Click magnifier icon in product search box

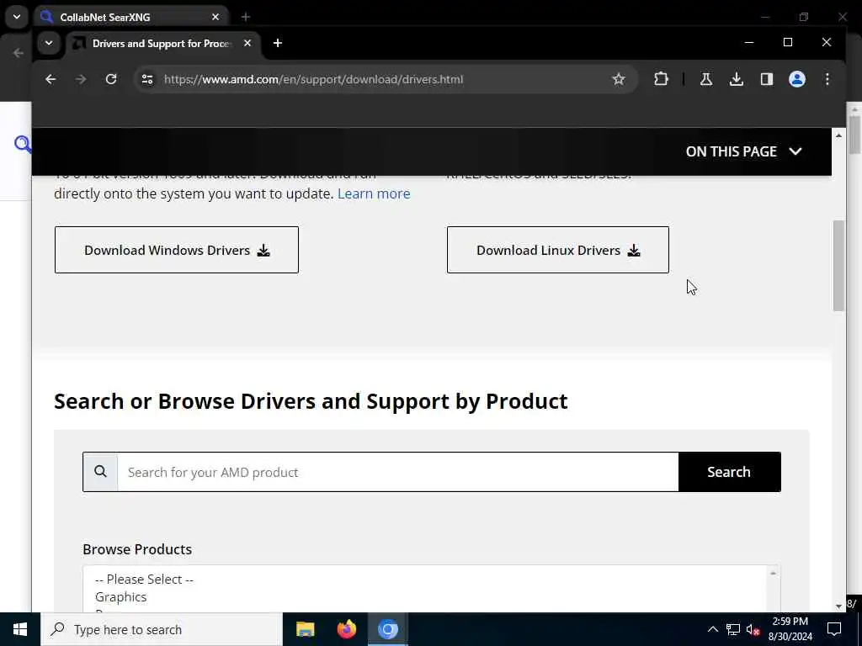point(100,471)
